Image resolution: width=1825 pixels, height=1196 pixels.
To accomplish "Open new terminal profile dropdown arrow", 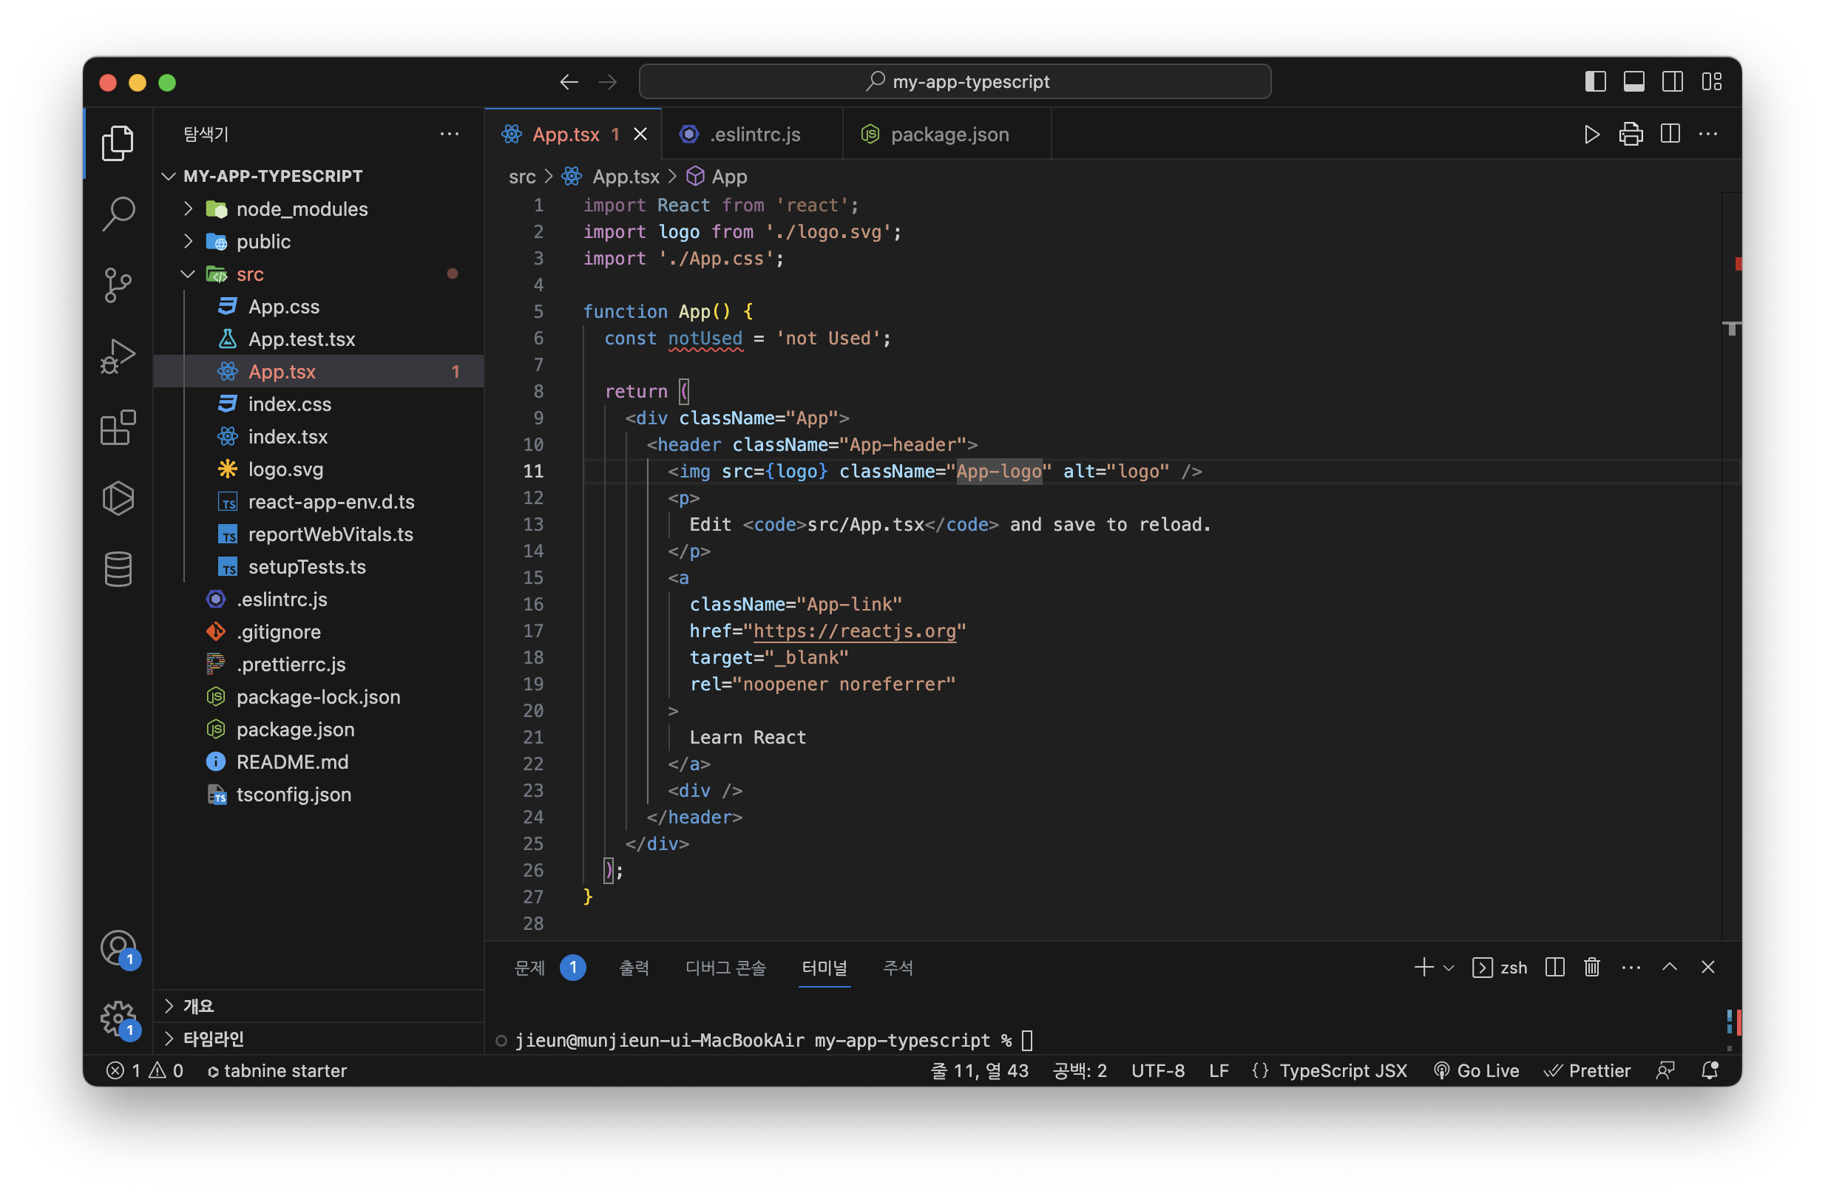I will [x=1449, y=968].
